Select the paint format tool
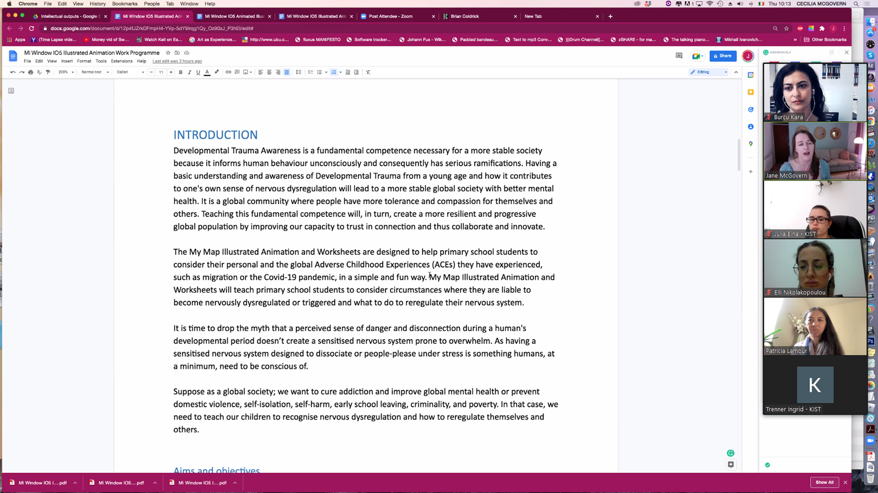 pos(48,72)
